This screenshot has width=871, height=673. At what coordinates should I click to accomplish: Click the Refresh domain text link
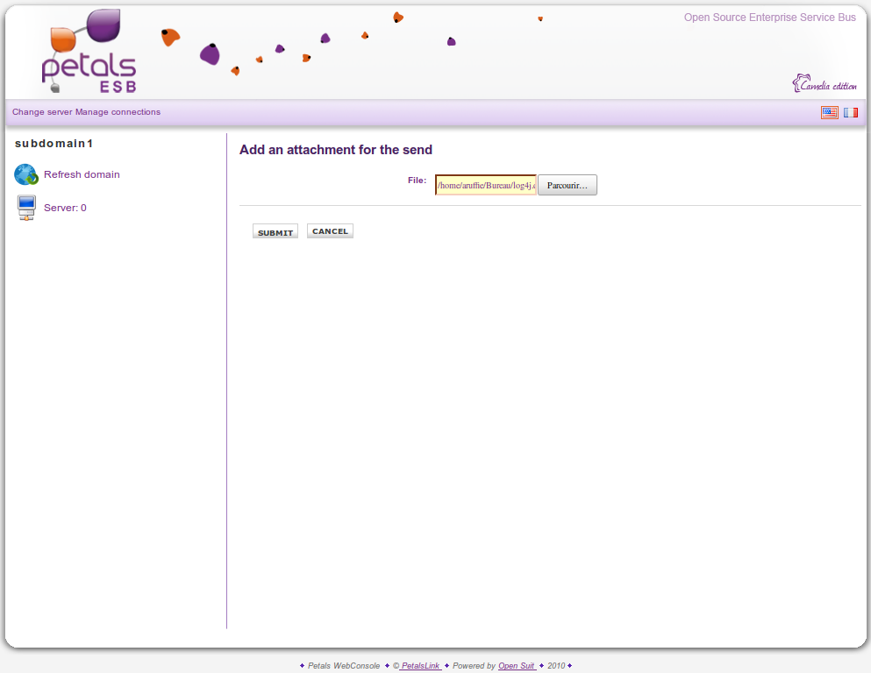[82, 174]
